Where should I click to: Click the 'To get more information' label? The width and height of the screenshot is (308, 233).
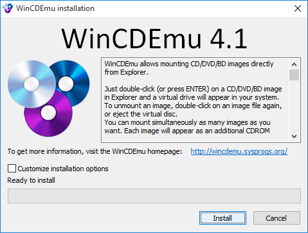tap(95, 151)
